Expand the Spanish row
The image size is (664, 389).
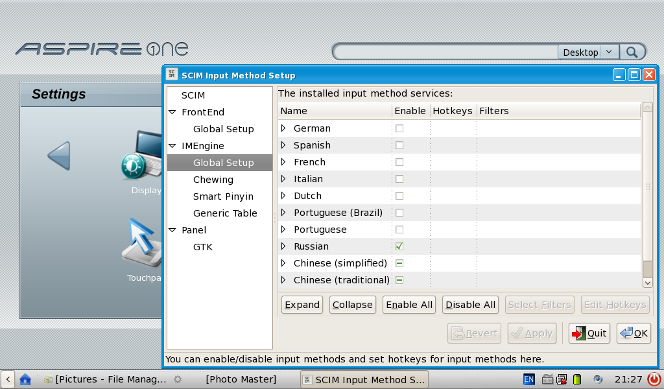click(284, 145)
